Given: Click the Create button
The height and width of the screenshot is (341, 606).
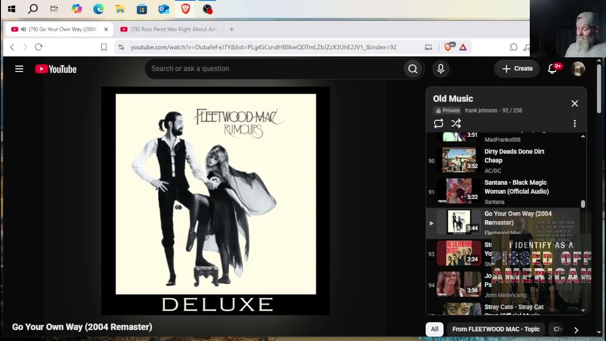Looking at the screenshot, I should tap(517, 69).
